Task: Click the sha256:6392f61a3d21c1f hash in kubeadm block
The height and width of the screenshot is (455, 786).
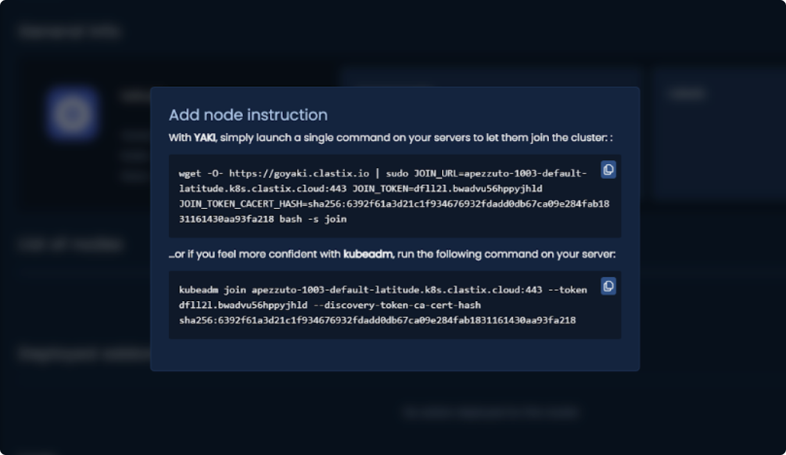Action: coord(377,320)
